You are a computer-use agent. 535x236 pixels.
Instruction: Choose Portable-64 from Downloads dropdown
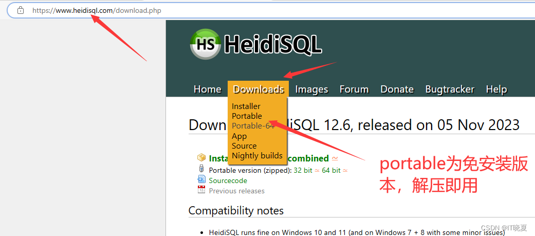253,125
